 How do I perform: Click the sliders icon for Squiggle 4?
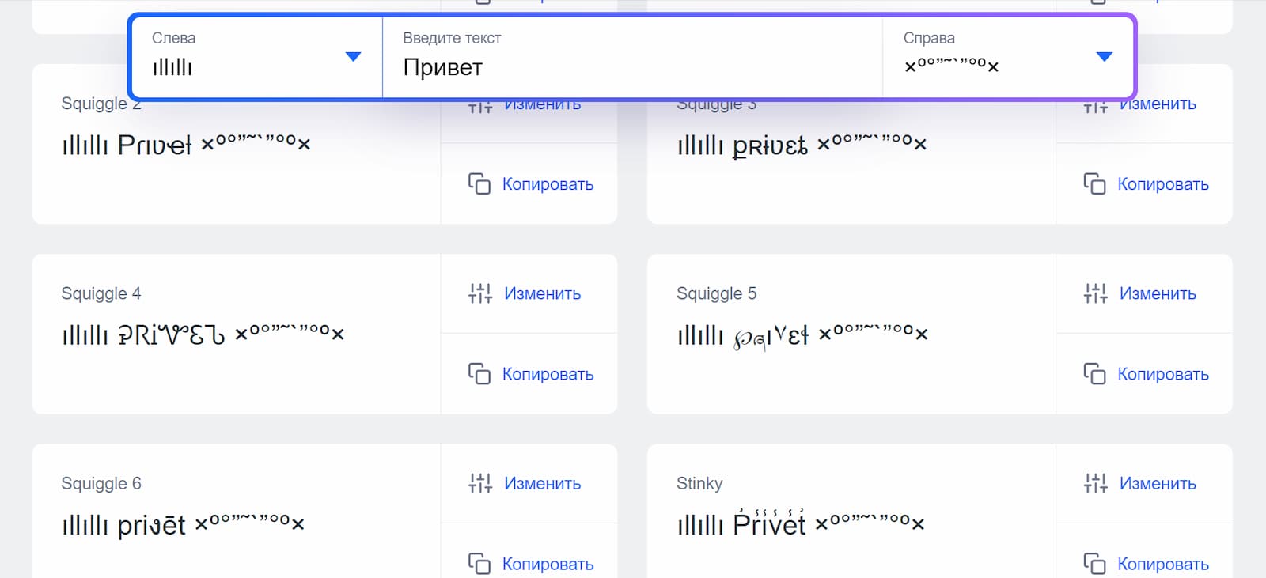[x=479, y=293]
